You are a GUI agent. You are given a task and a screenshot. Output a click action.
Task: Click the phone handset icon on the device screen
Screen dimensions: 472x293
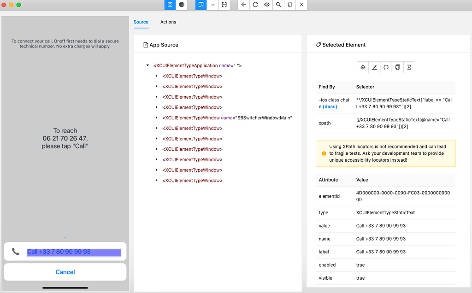point(15,252)
